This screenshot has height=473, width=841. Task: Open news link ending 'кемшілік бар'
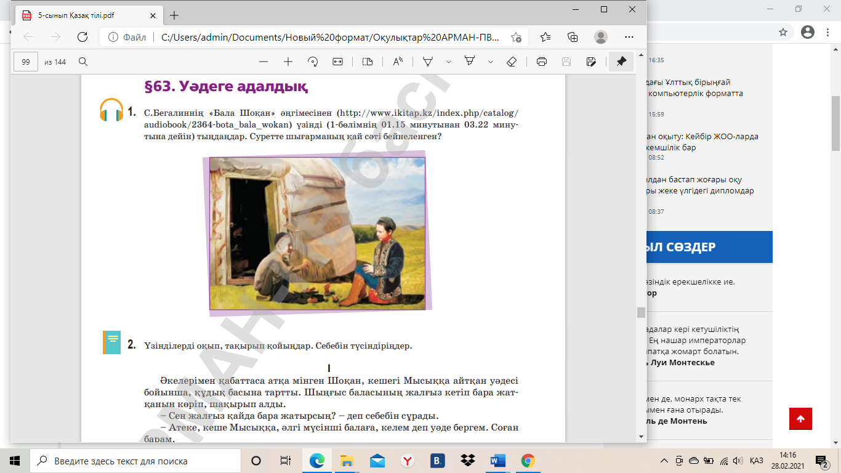click(x=702, y=142)
